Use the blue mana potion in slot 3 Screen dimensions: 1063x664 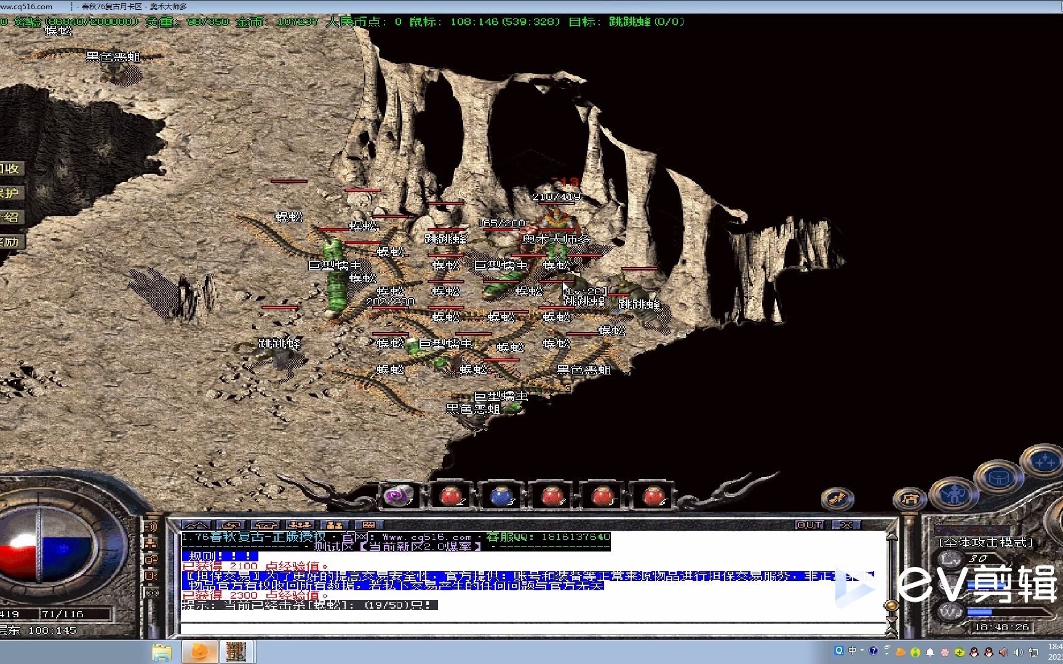[x=502, y=496]
